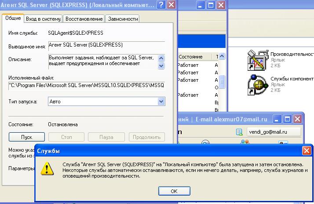Select the Общие tab
This screenshot has width=314, height=204.
[13, 18]
